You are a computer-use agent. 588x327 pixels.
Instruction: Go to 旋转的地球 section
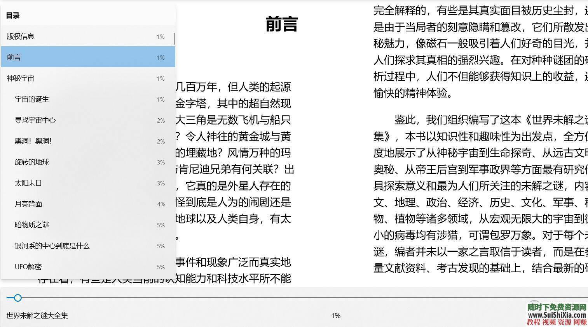(32, 162)
